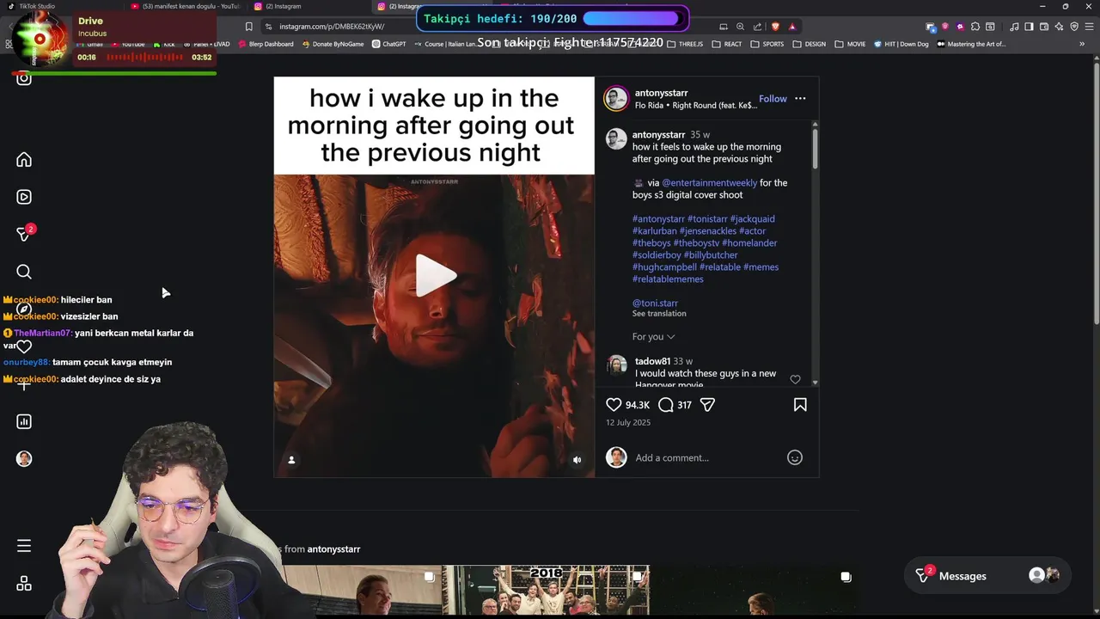Image resolution: width=1100 pixels, height=619 pixels.
Task: Open Instagram Home from the sidebar
Action: pos(24,160)
